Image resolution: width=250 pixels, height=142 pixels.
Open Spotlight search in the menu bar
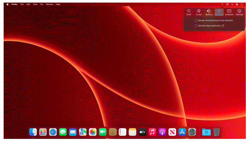(x=232, y=4)
